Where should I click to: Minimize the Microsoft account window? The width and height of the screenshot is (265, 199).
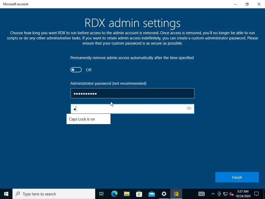coord(235,4)
